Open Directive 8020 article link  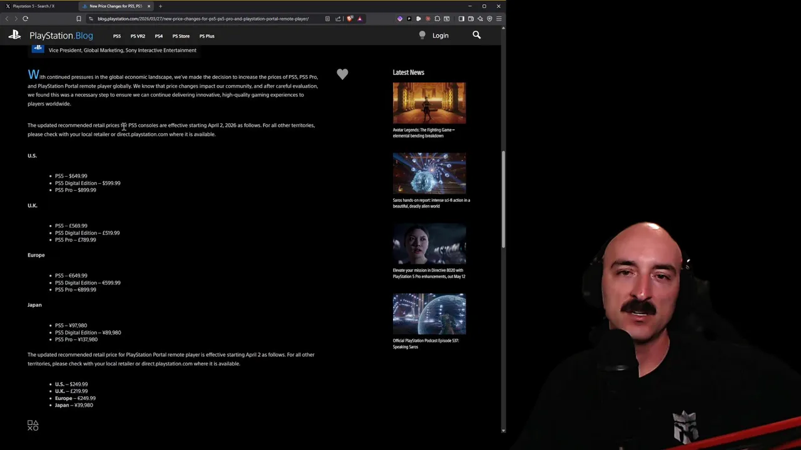click(x=429, y=273)
